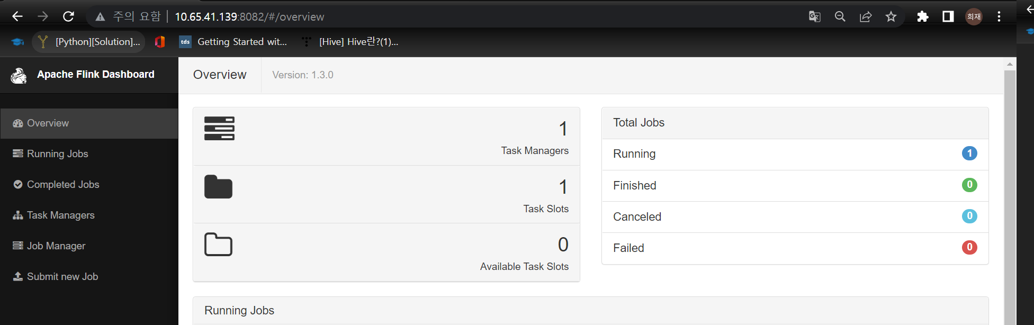Bookmark this page with star
1034x325 pixels.
pyautogui.click(x=891, y=16)
